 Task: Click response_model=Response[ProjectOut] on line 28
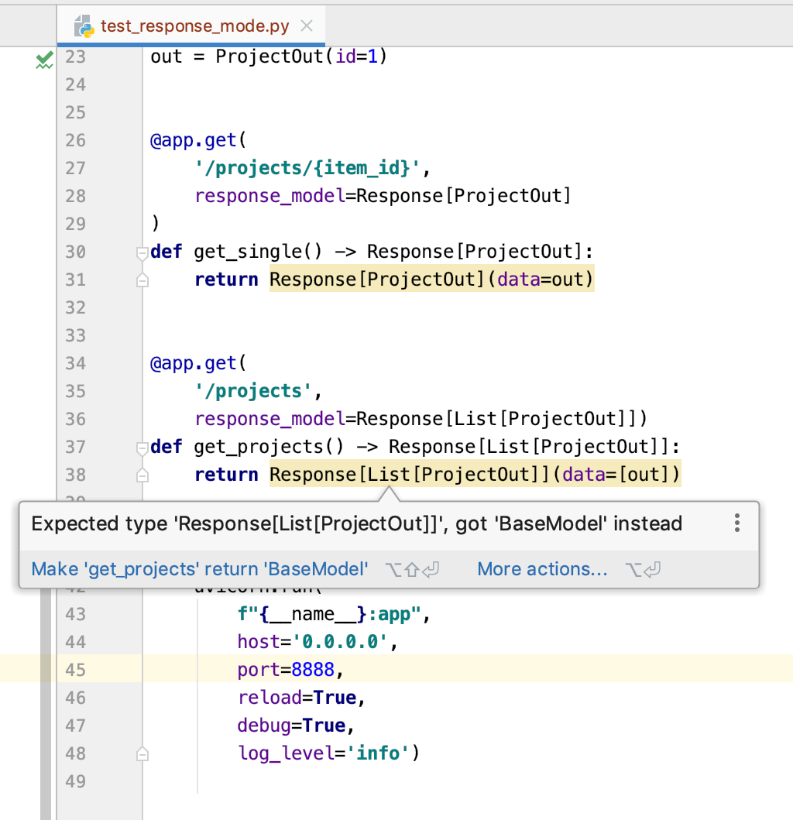[x=383, y=196]
